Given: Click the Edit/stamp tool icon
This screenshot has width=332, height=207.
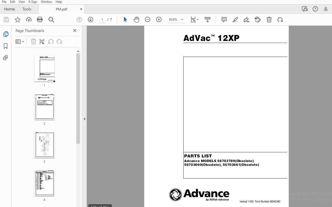Looking at the screenshot, I should [258, 20].
